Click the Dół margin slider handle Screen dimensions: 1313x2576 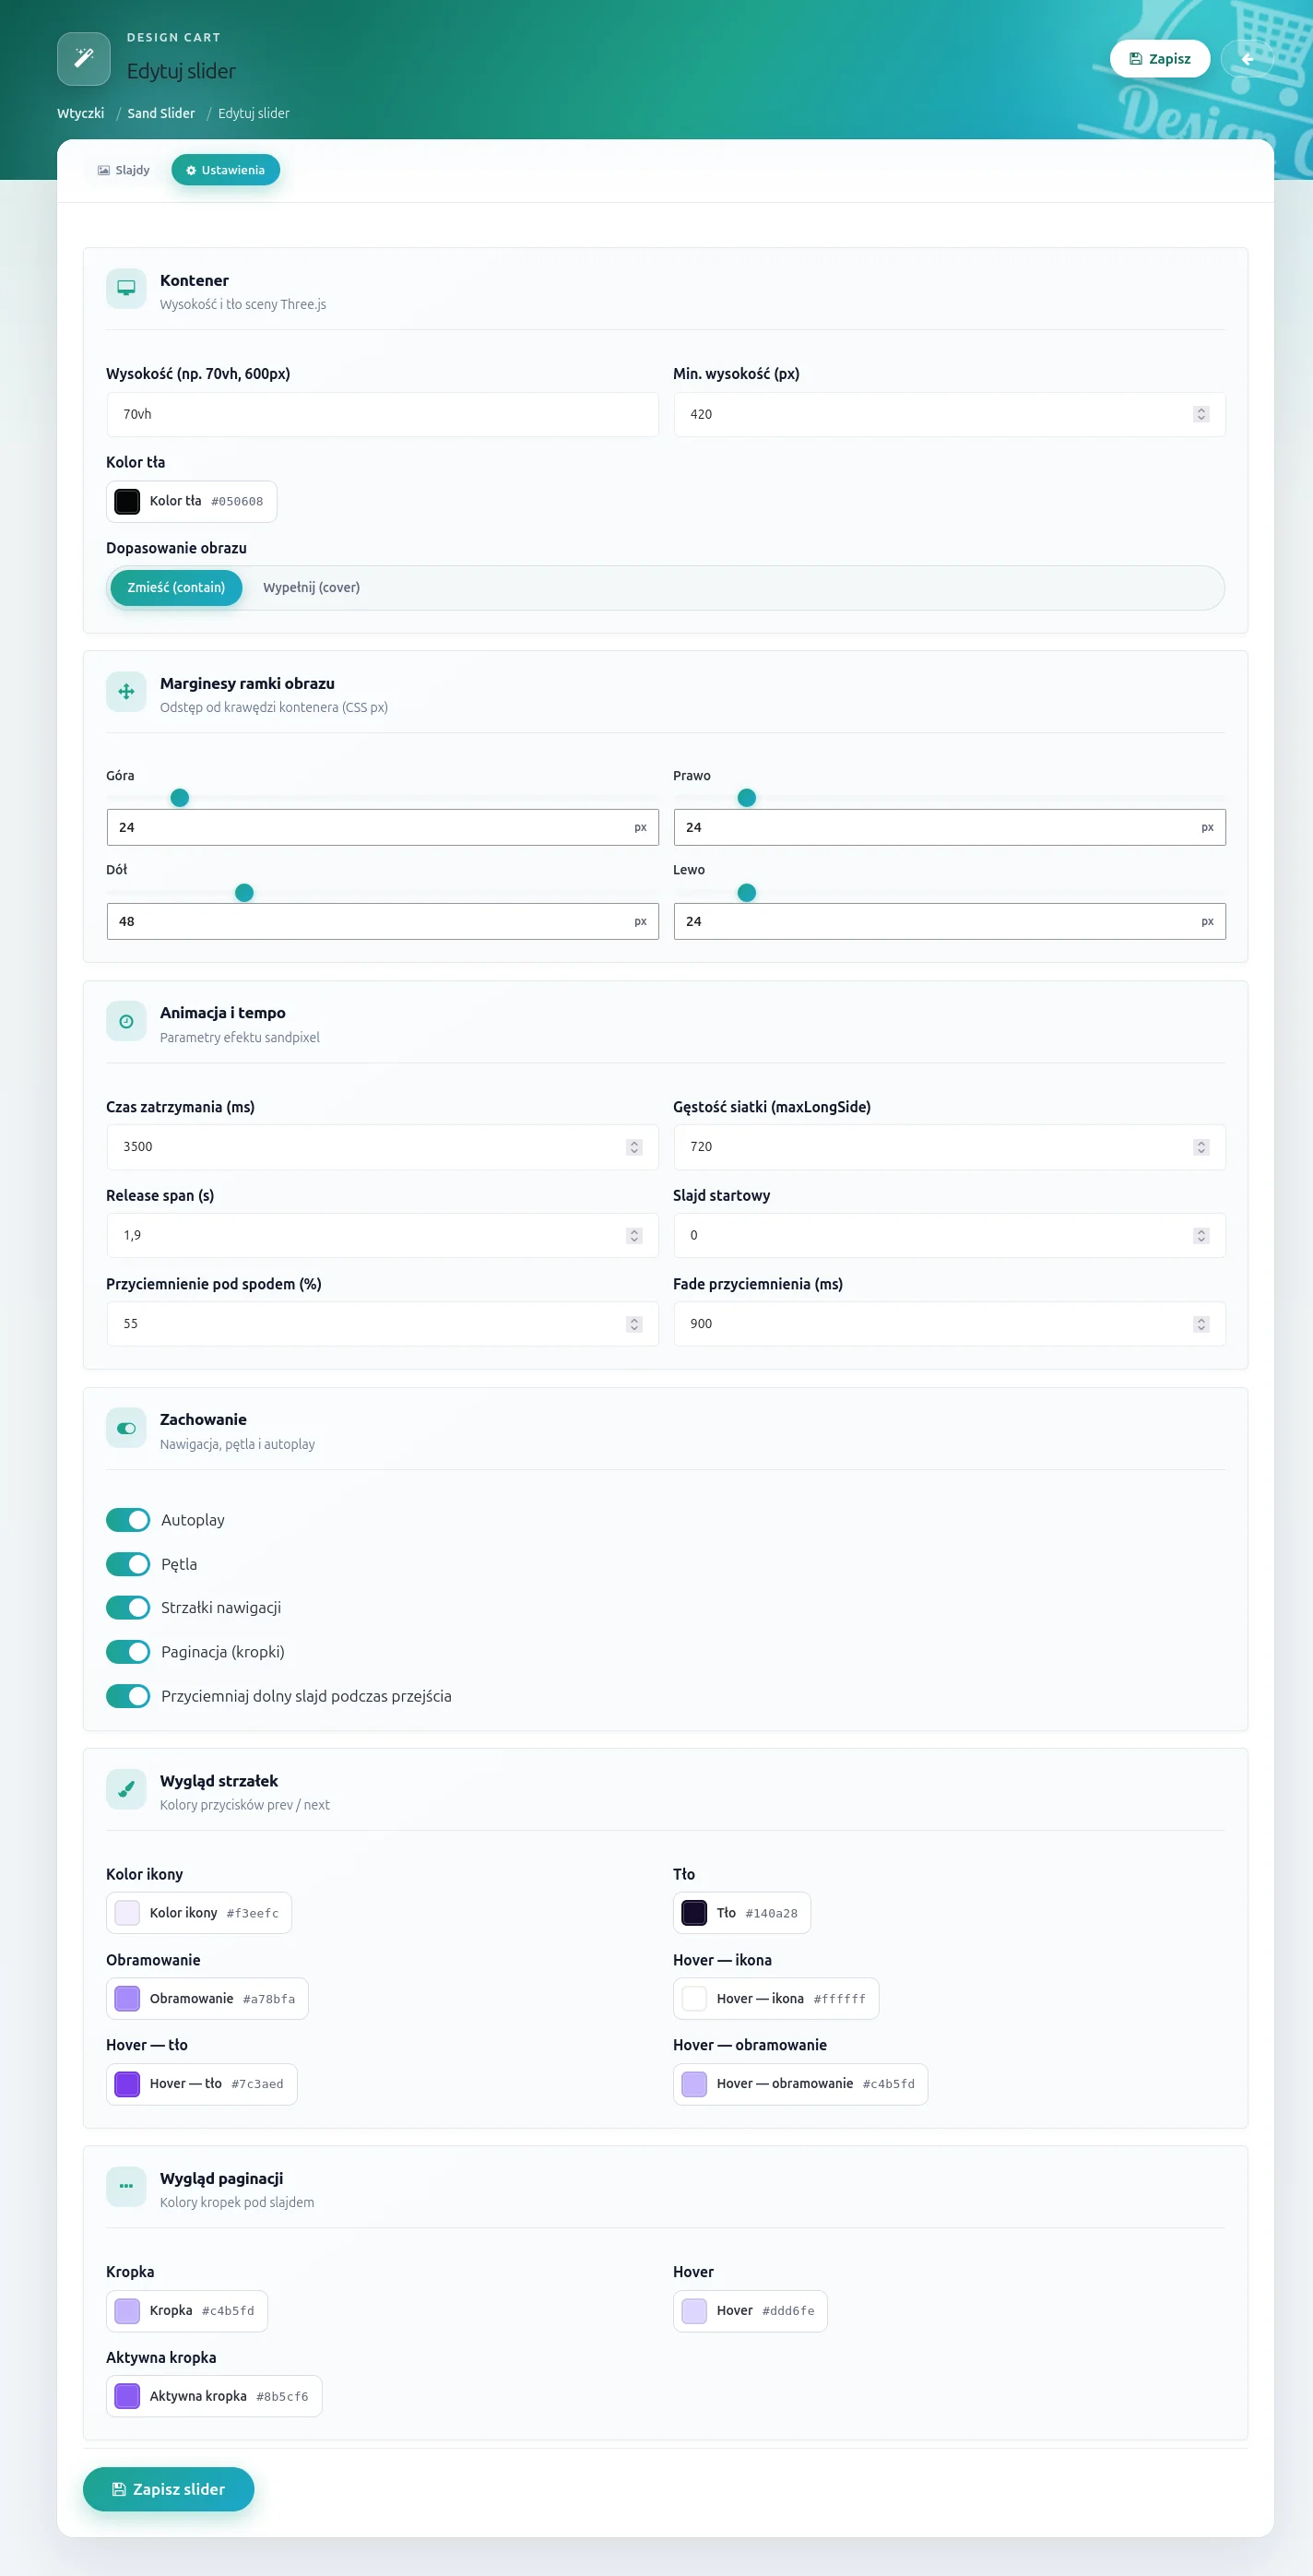click(x=244, y=893)
